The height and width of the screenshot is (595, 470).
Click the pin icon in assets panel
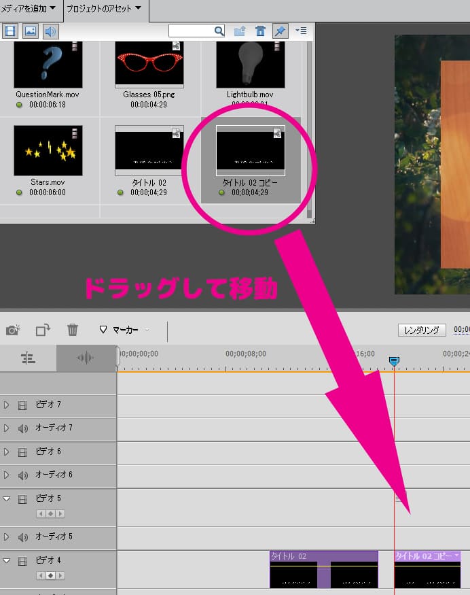tap(280, 31)
